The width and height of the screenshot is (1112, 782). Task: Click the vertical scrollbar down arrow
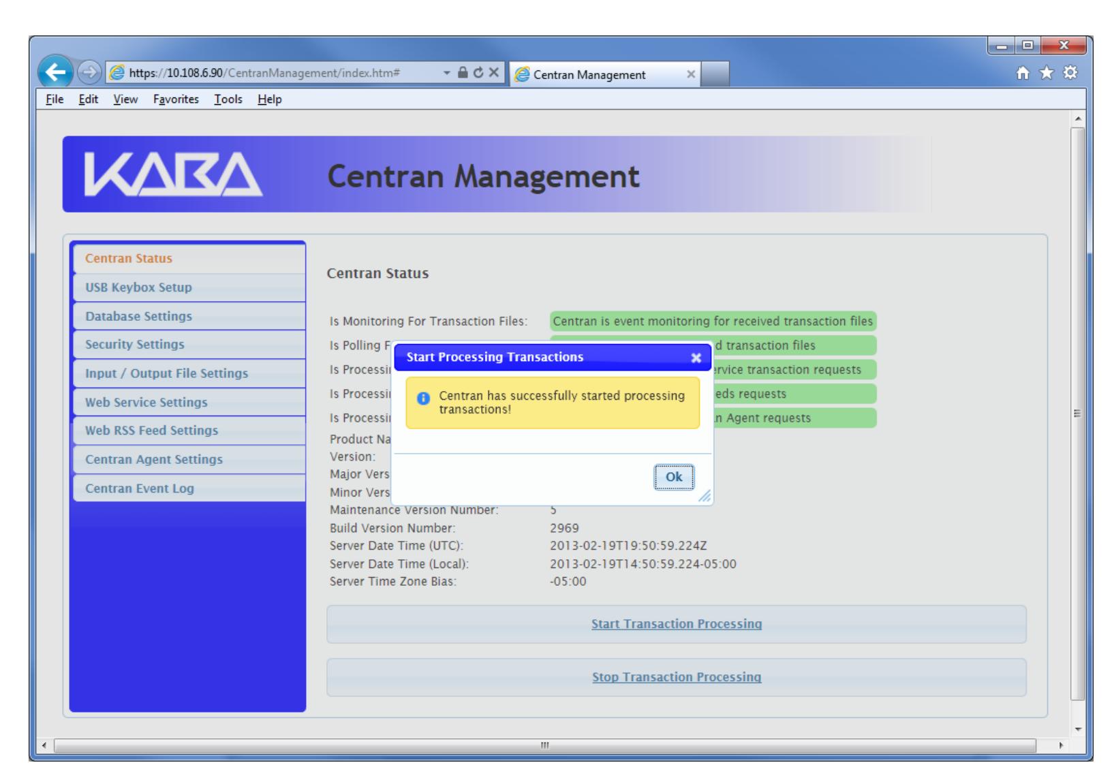point(1077,730)
